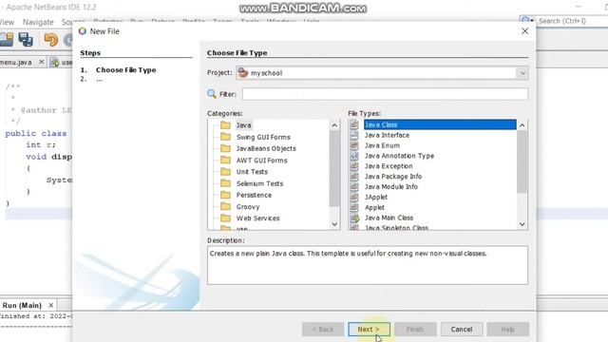Image resolution: width=608 pixels, height=342 pixels.
Task: Select Java Interface file type
Action: pyautogui.click(x=387, y=135)
